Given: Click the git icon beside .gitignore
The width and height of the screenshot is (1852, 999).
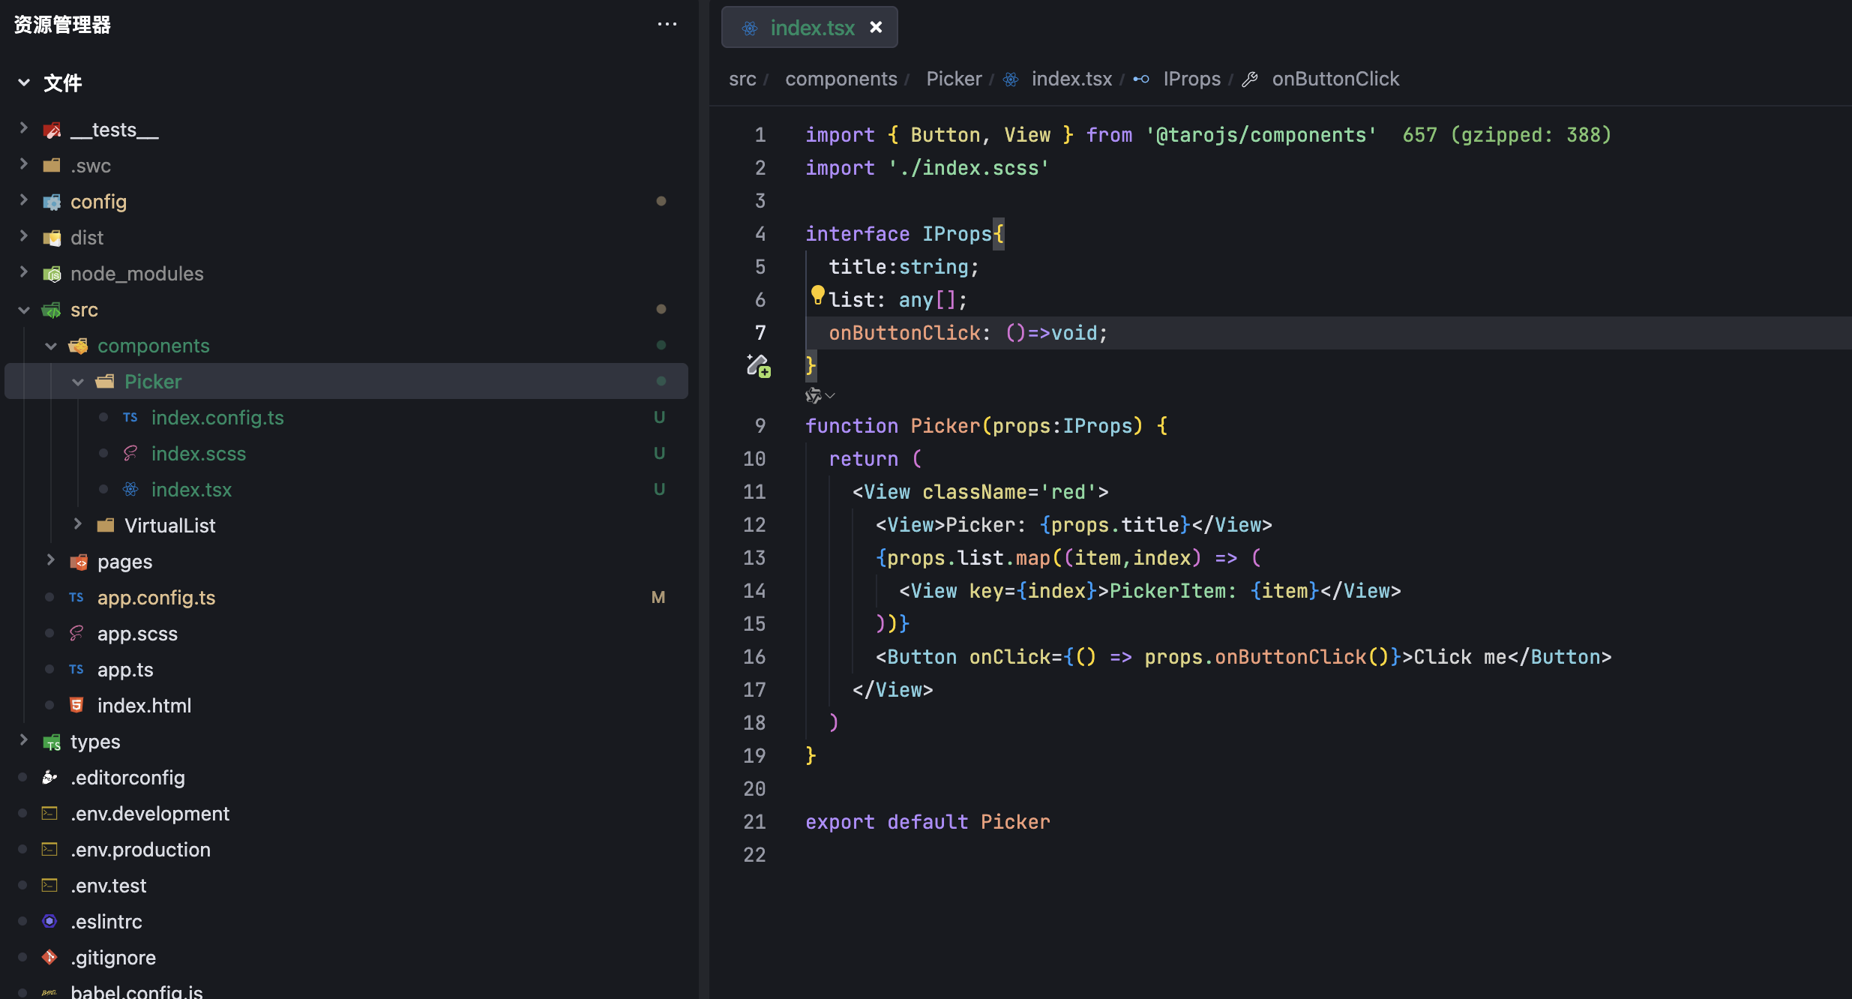Looking at the screenshot, I should tap(49, 957).
